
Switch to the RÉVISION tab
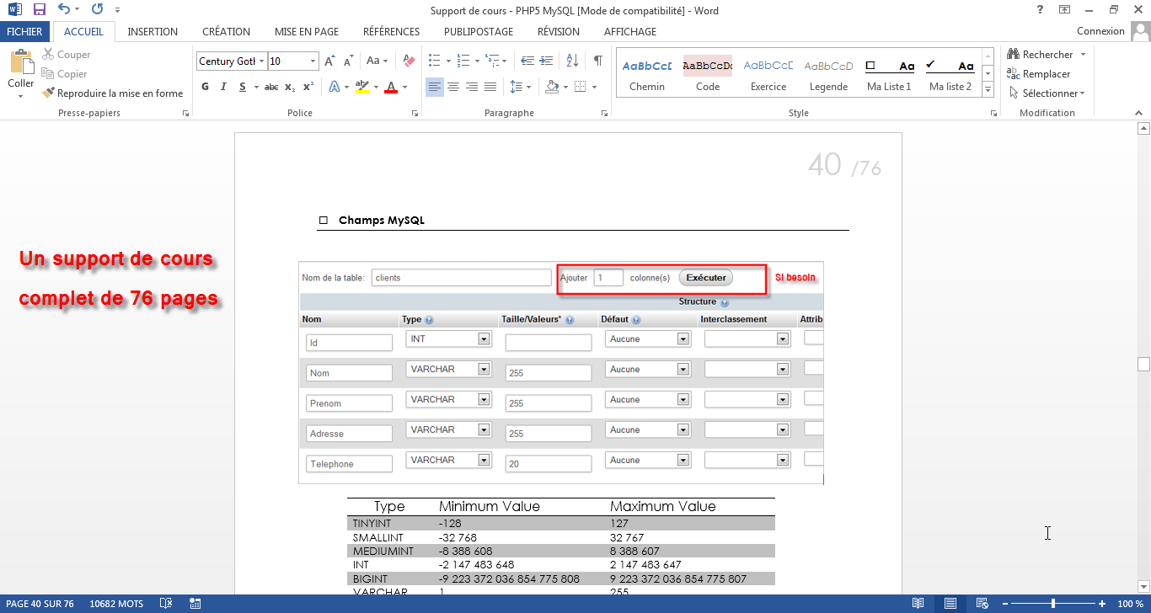pyautogui.click(x=558, y=31)
